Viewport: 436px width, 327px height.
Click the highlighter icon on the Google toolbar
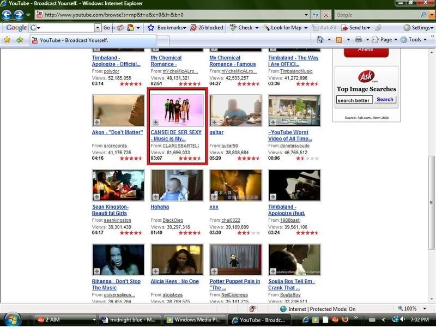(x=378, y=28)
